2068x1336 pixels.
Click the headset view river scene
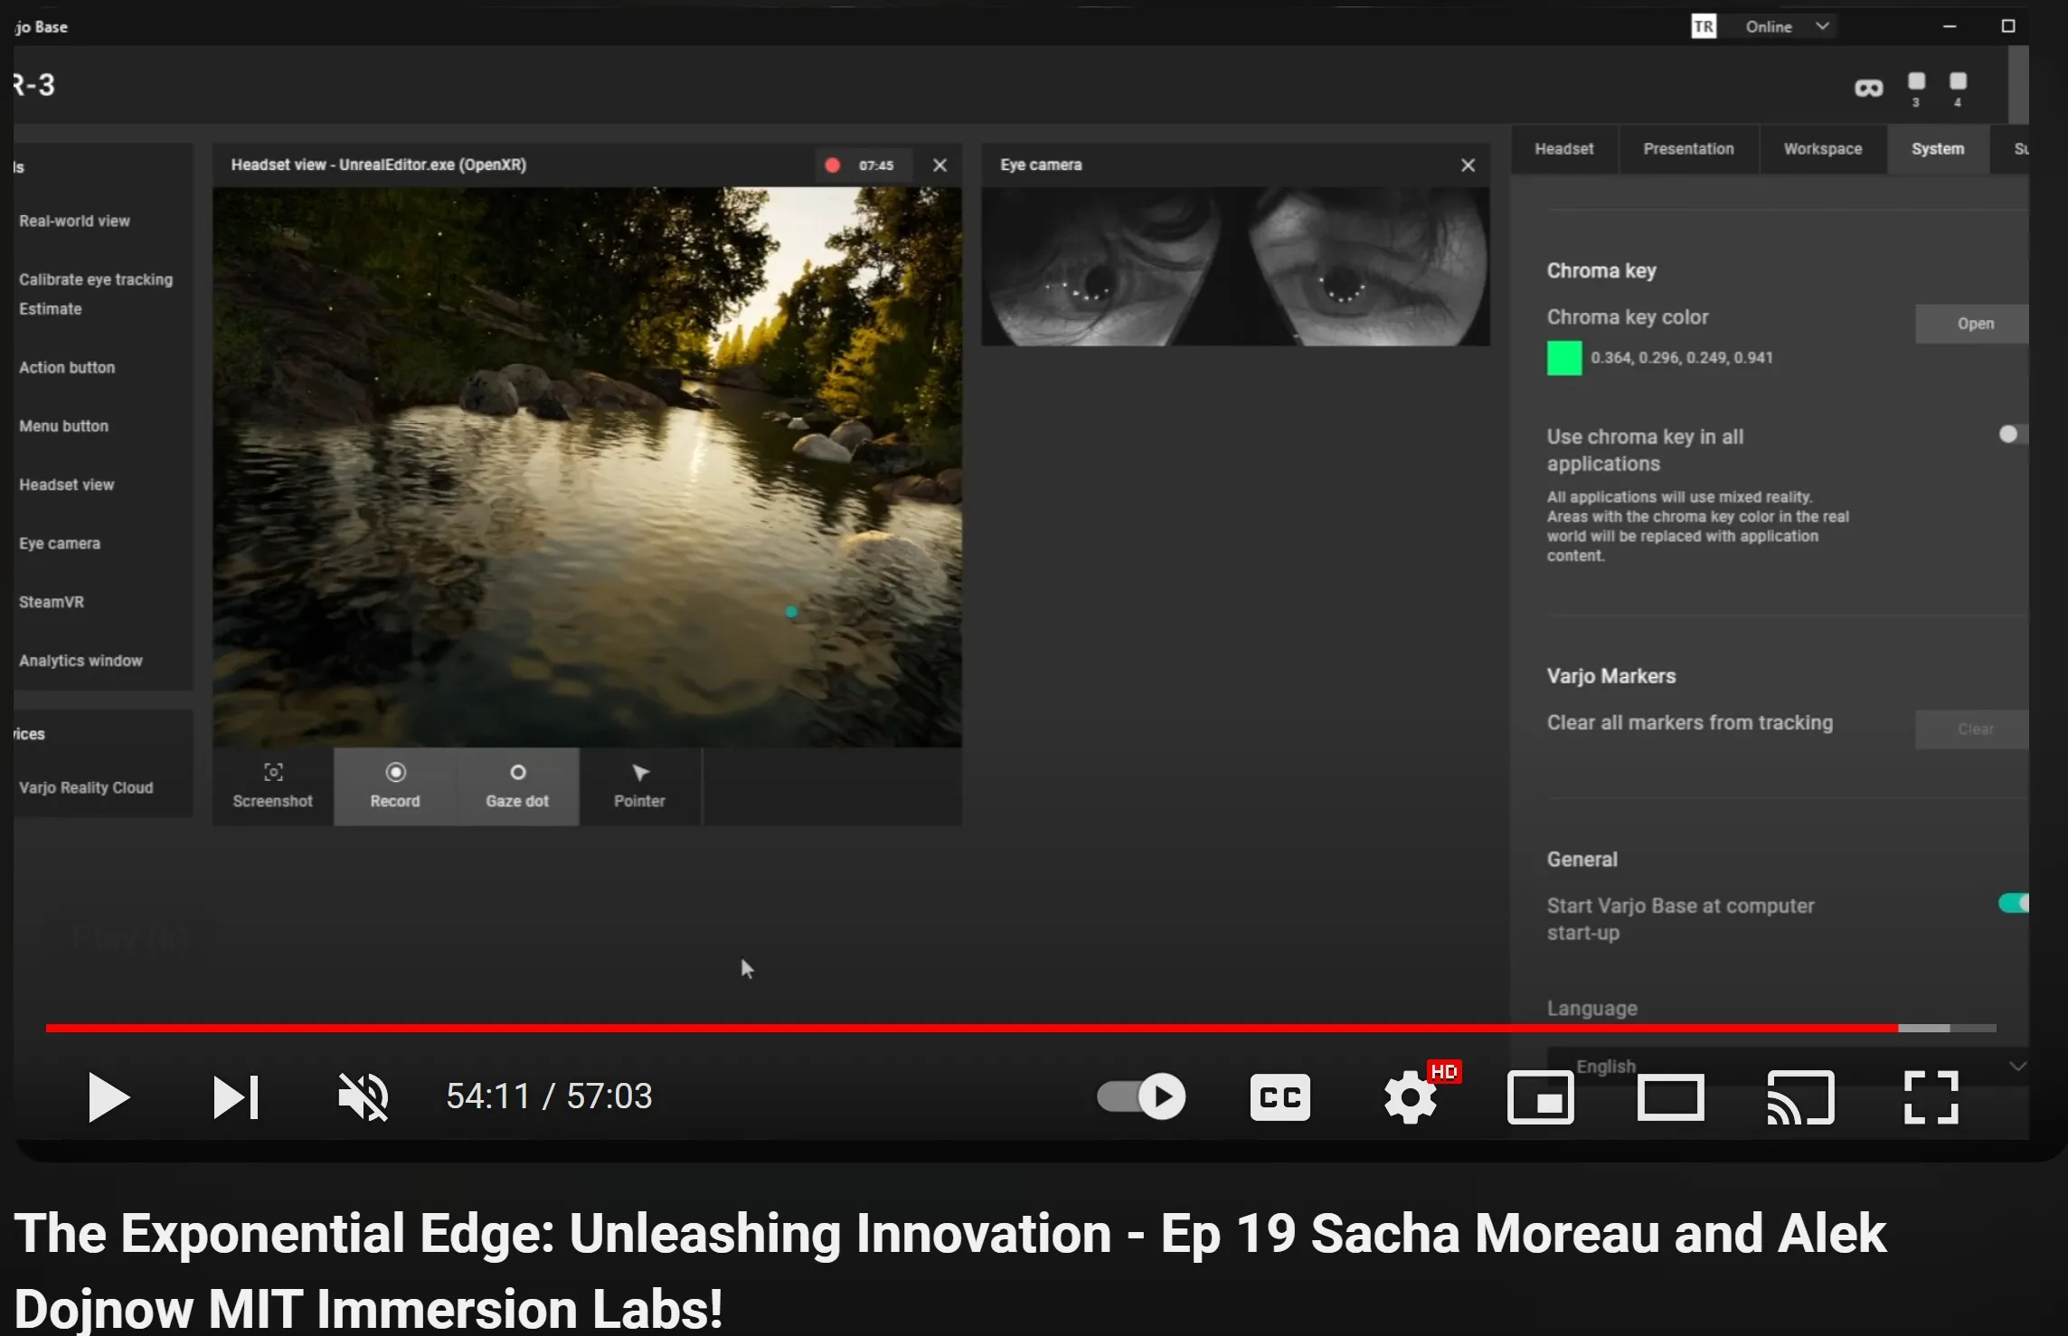pyautogui.click(x=587, y=467)
